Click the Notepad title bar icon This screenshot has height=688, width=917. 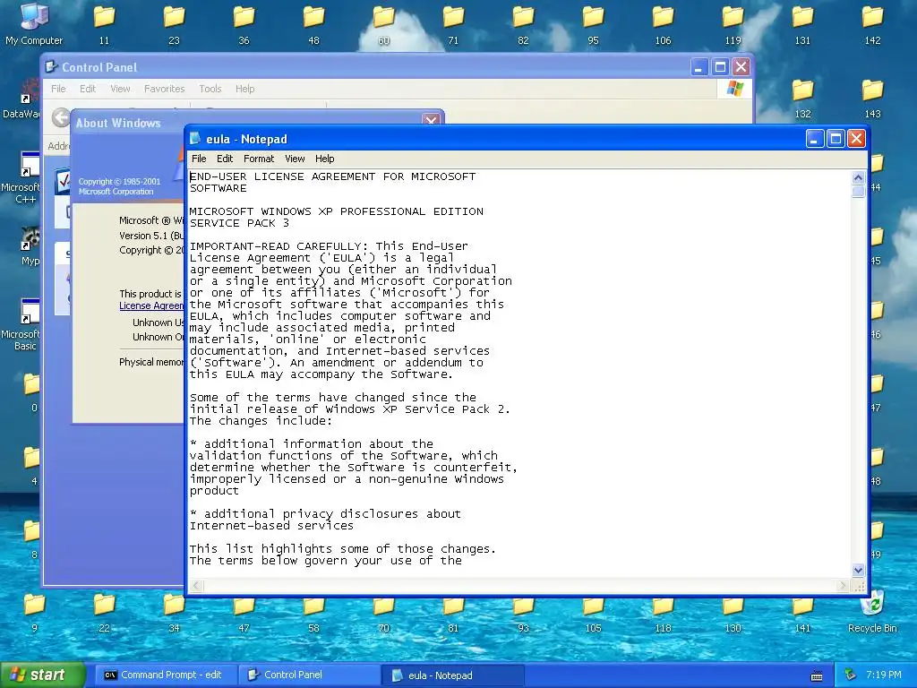(x=195, y=139)
